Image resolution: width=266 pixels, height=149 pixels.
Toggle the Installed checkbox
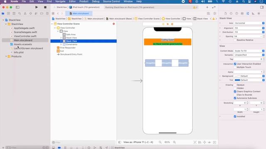point(235,116)
